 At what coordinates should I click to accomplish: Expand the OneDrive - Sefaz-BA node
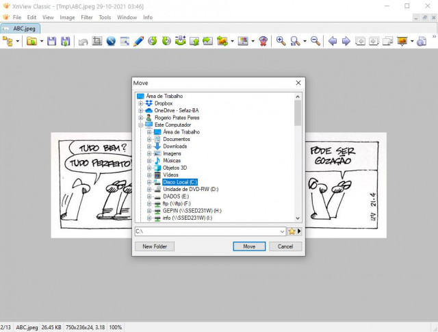coord(141,111)
